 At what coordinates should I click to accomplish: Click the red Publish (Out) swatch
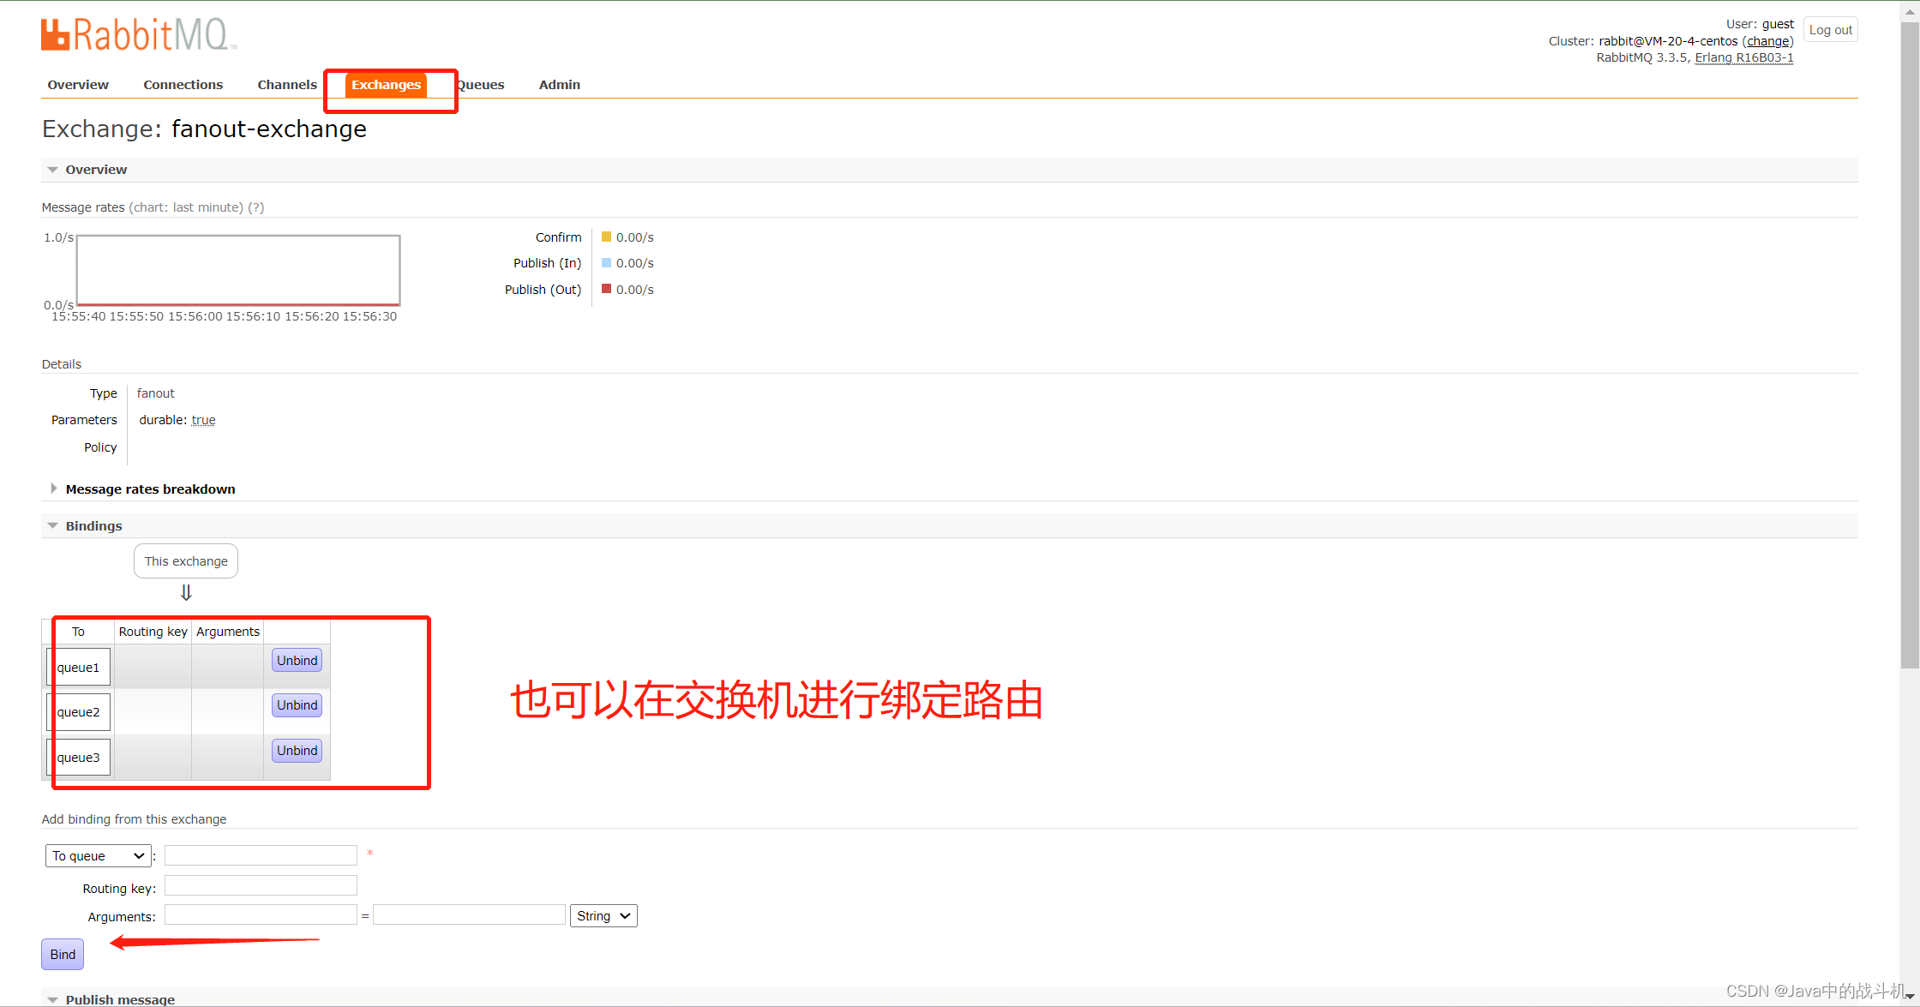pyautogui.click(x=606, y=289)
